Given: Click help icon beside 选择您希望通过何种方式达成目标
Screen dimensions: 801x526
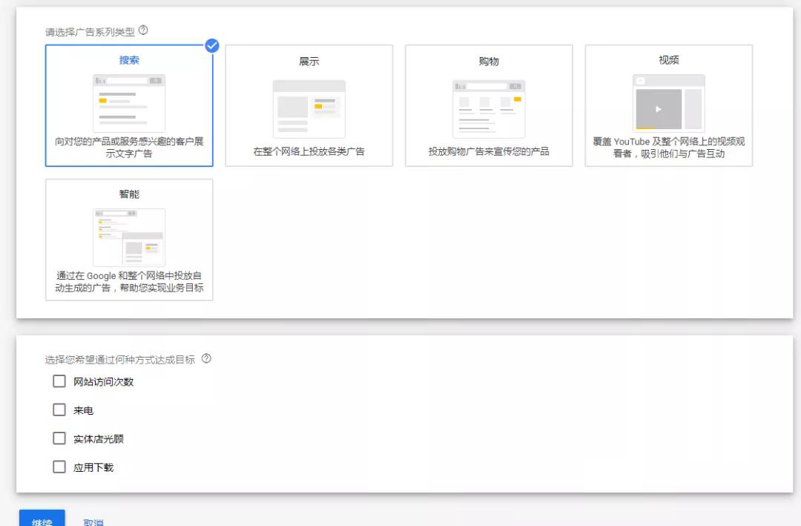Looking at the screenshot, I should click(206, 359).
